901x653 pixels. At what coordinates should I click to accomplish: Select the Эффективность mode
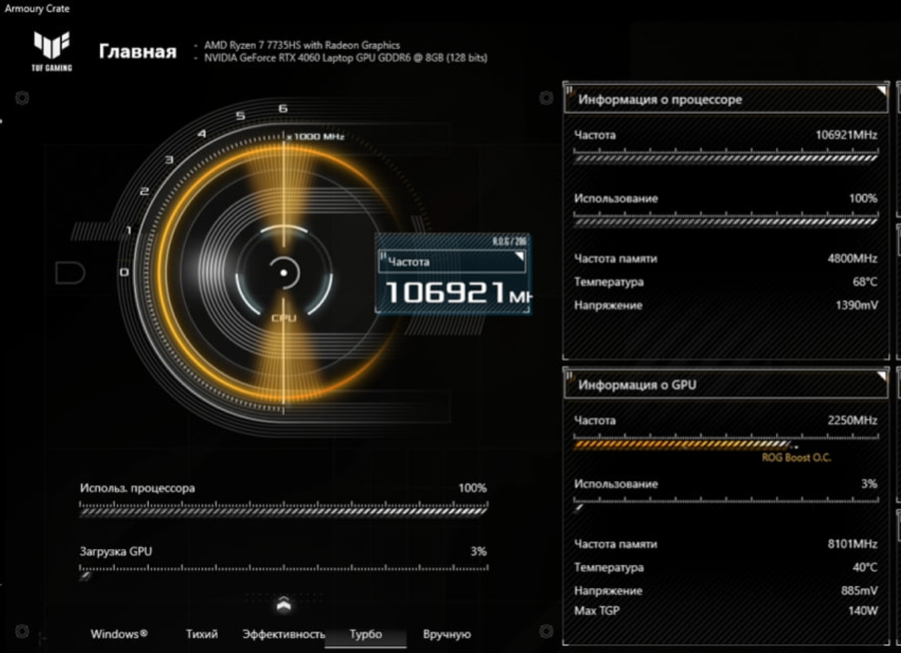[x=283, y=634]
